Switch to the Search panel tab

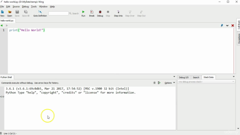[196, 78]
